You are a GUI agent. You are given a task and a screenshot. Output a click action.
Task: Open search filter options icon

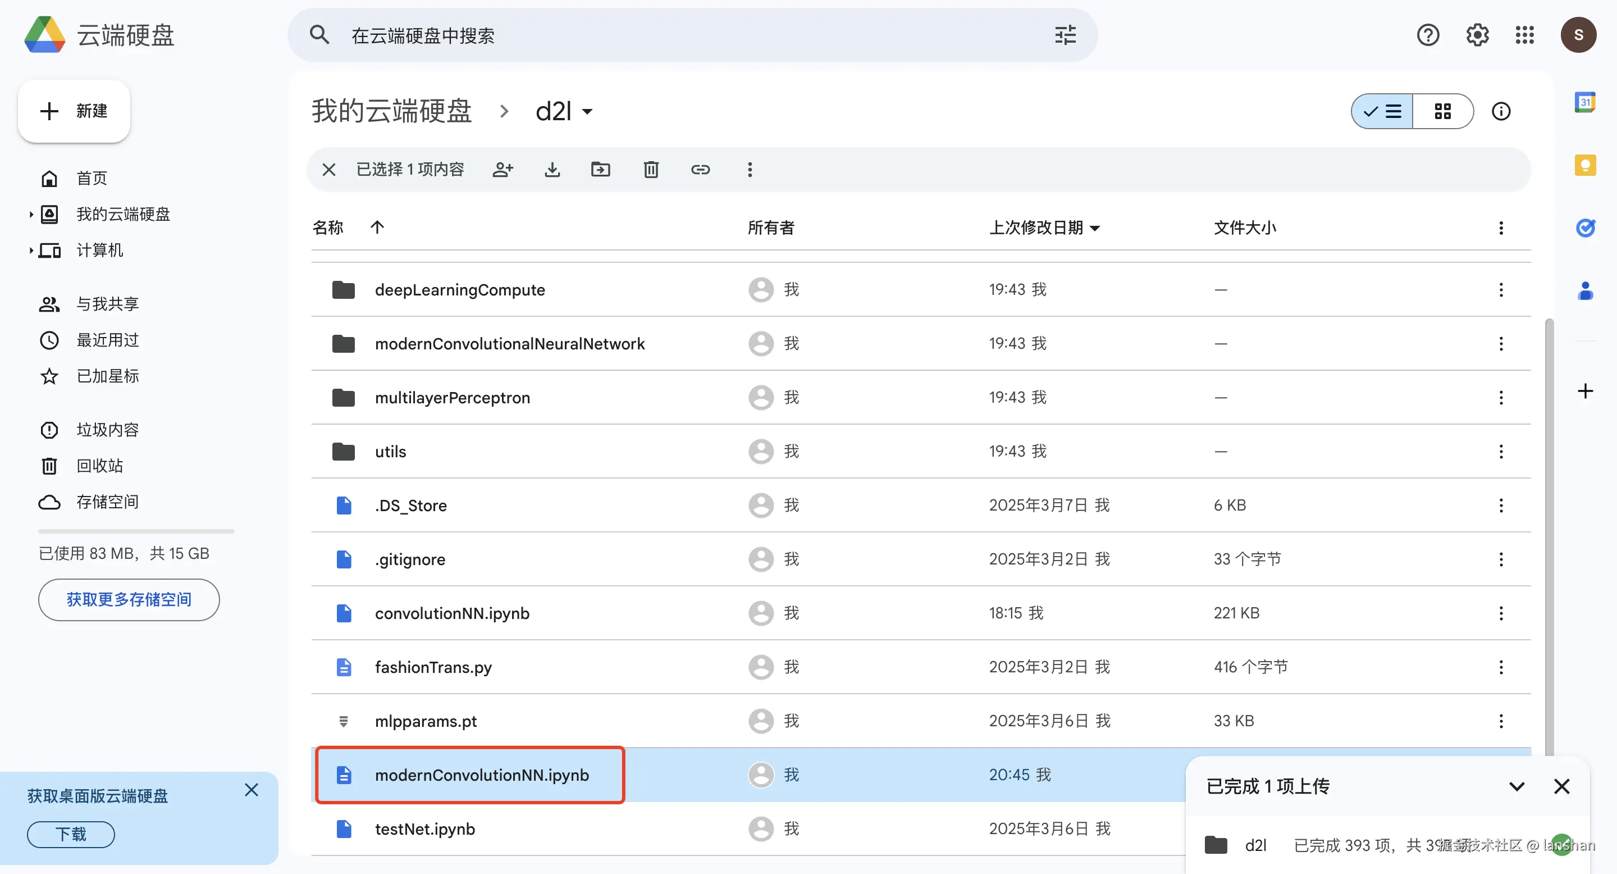point(1065,35)
